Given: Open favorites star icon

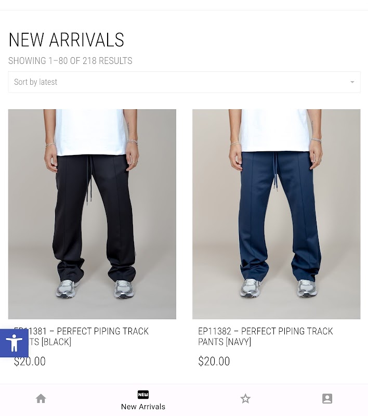Looking at the screenshot, I should 245,398.
